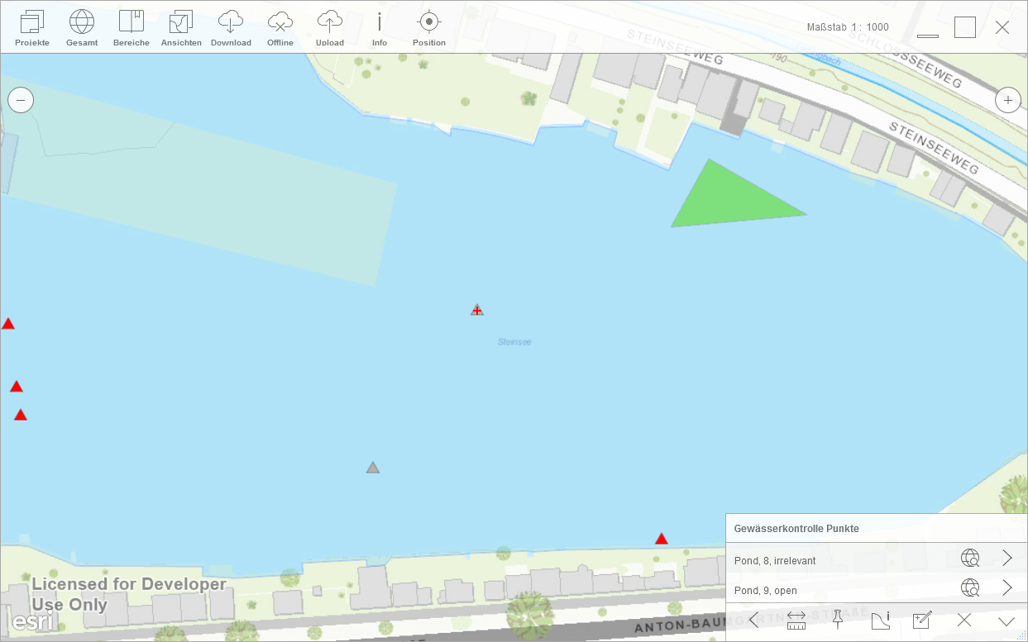The image size is (1028, 642).
Task: Open the Projekte panel
Action: [x=32, y=28]
